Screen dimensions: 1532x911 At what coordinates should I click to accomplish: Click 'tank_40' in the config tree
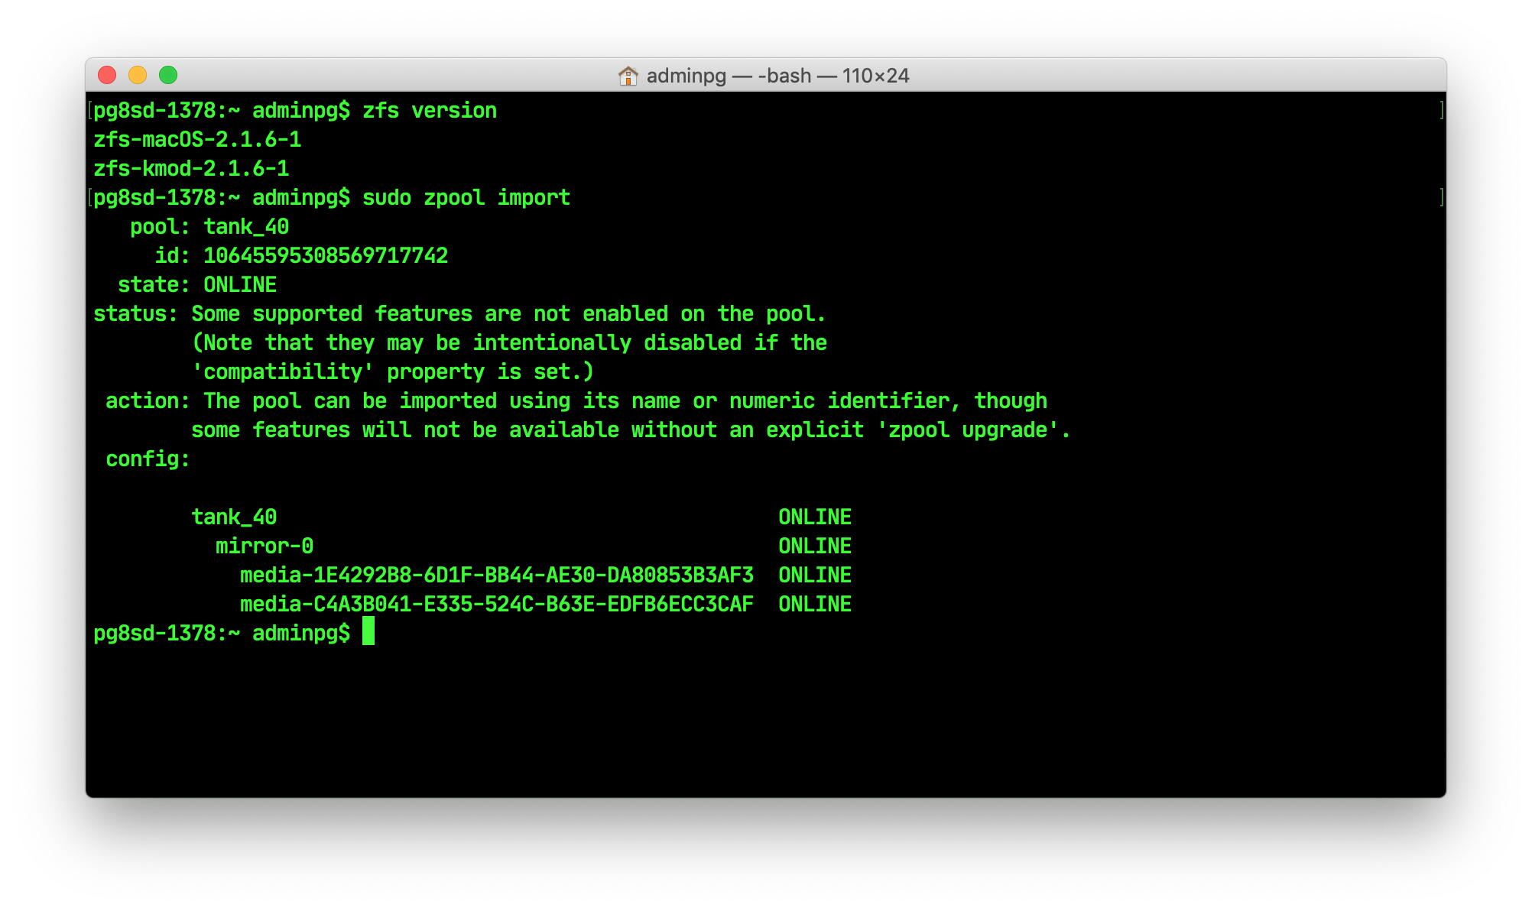click(234, 517)
